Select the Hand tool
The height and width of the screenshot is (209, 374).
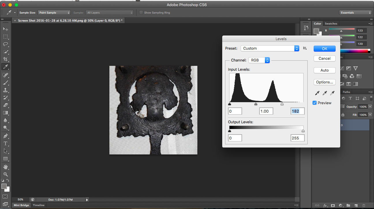[5, 167]
